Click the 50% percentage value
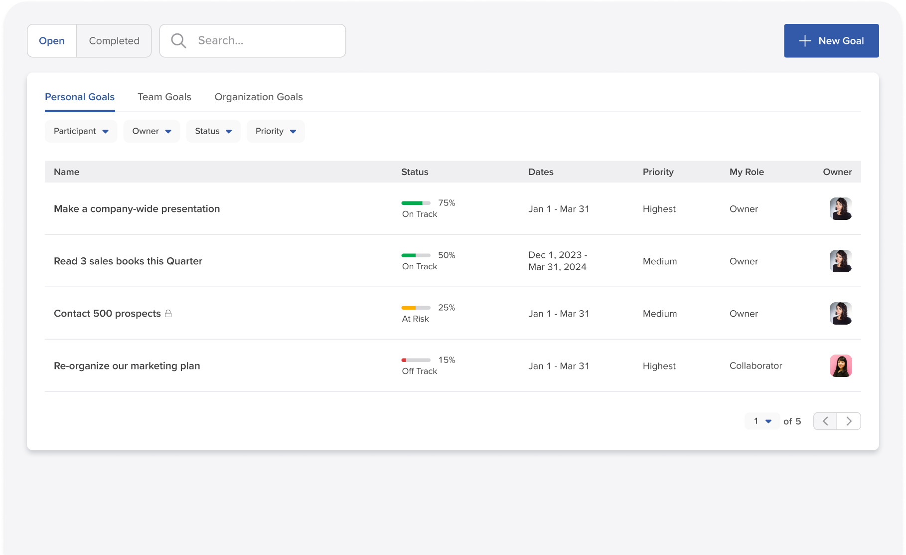Screen dimensions: 906x555 click(447, 255)
